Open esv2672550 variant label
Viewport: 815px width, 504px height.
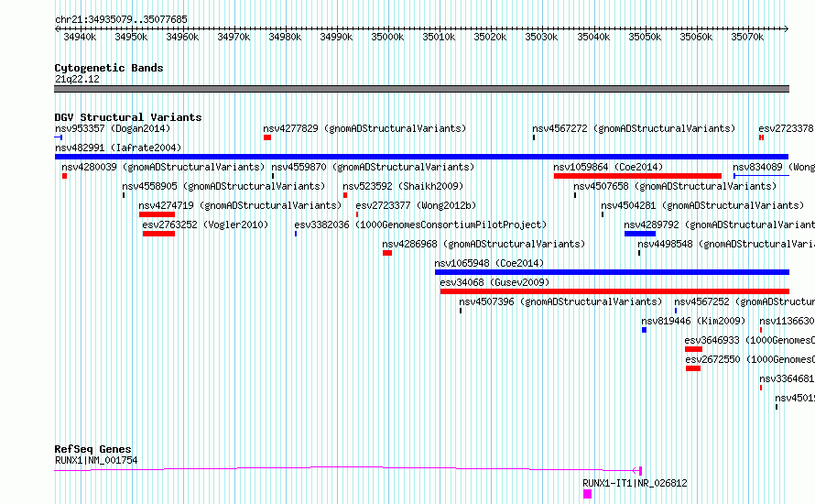(x=750, y=359)
